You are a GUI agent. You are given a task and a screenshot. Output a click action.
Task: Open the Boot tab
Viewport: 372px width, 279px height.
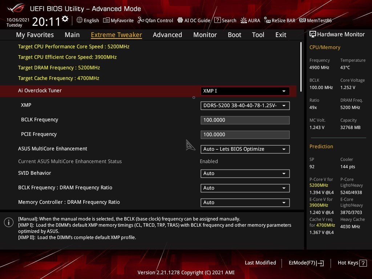234,35
